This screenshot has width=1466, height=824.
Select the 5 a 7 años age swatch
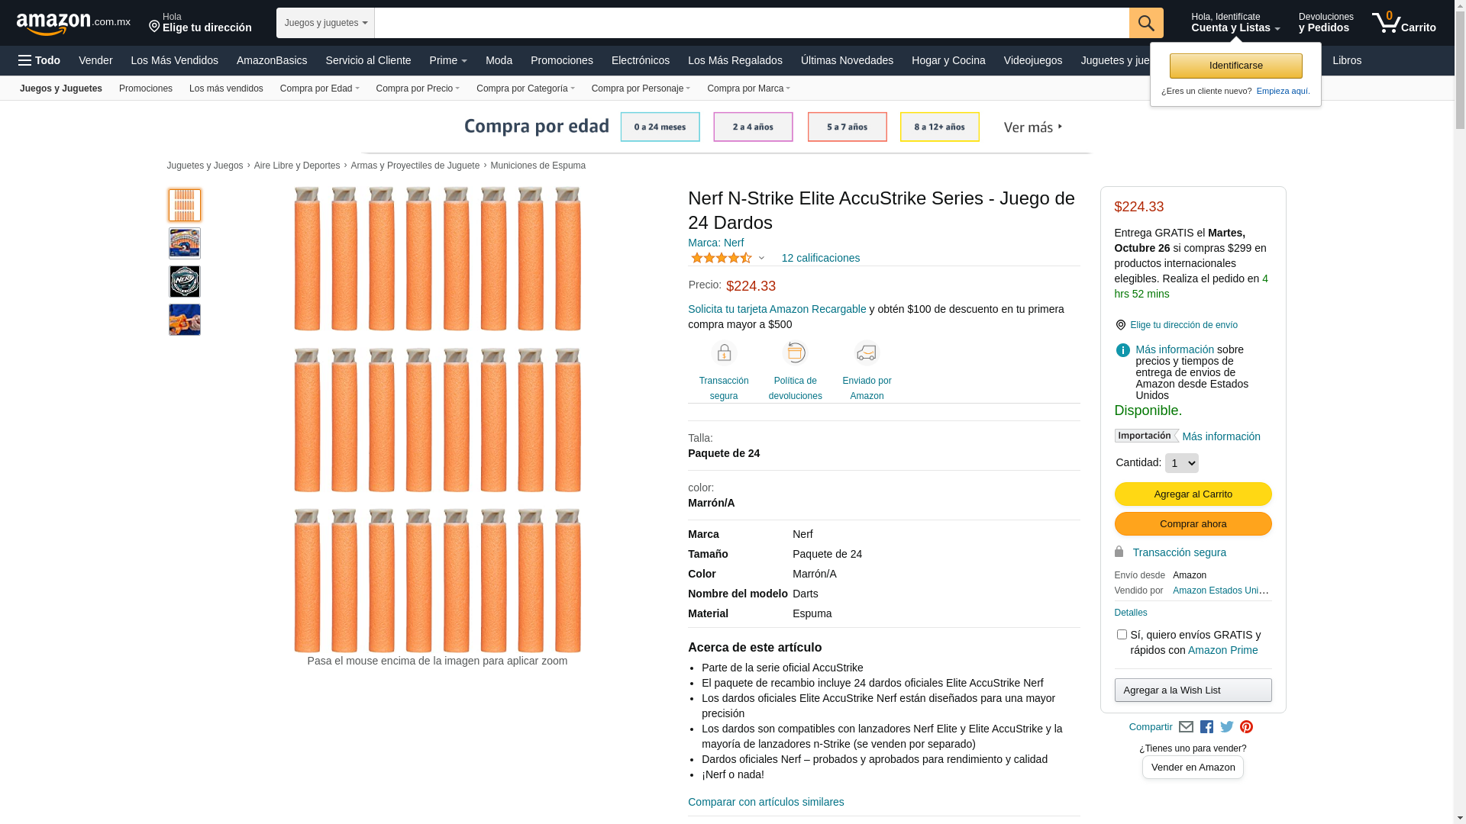coord(847,127)
